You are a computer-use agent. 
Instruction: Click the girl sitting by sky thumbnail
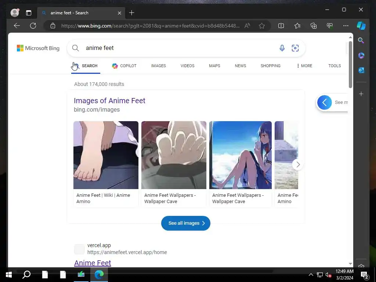[240, 155]
